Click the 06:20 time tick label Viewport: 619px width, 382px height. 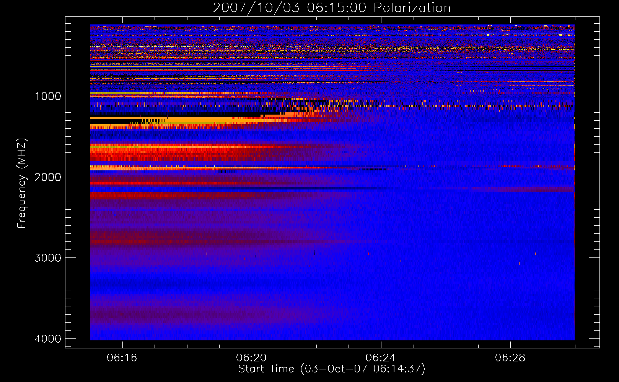click(251, 358)
